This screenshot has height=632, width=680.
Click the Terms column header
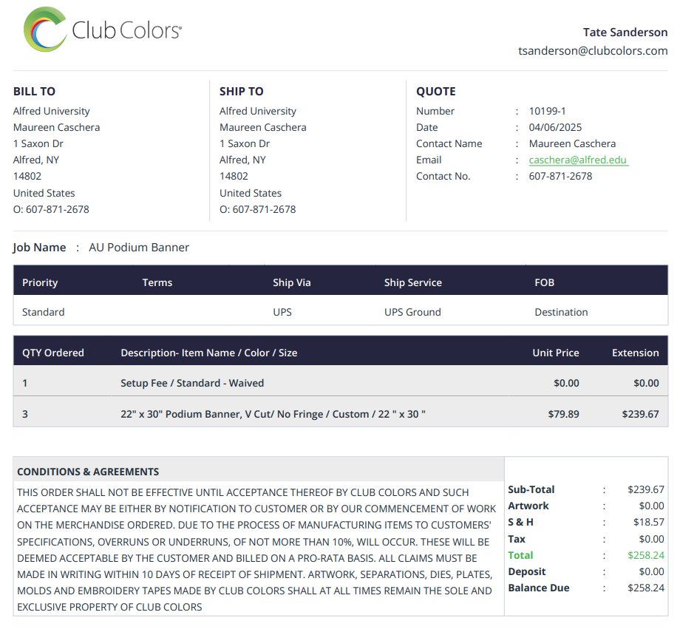[157, 283]
